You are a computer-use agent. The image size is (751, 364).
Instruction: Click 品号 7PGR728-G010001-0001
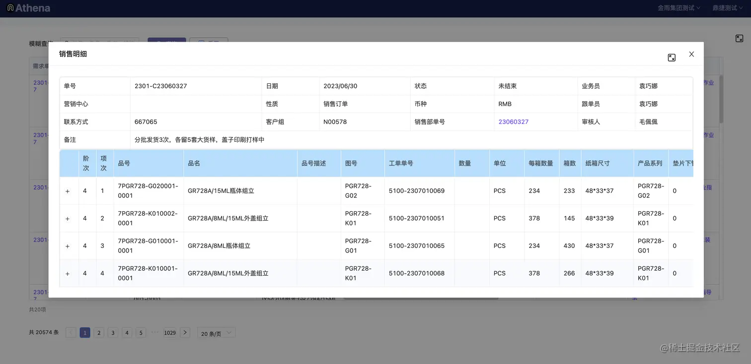[x=148, y=246]
